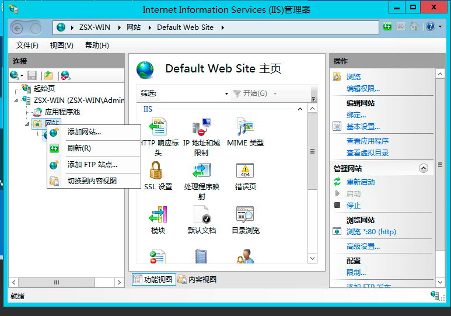The image size is (451, 316).
Task: Click the connections horizontal scrollbar thumb
Action: [x=57, y=282]
